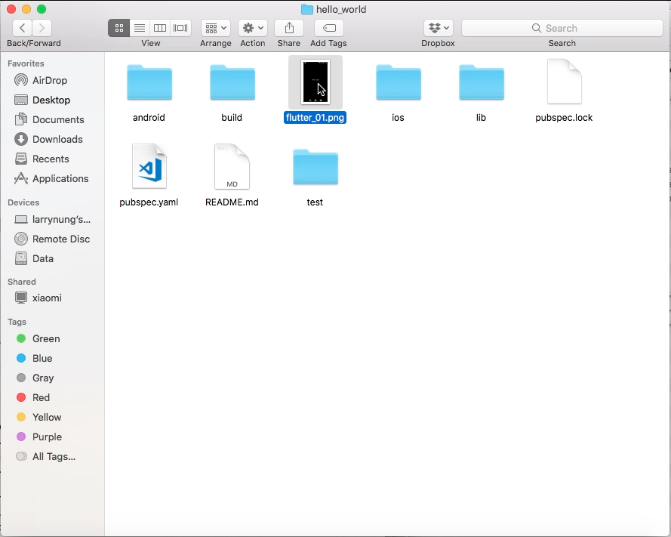
Task: Select the pubspec.lock file
Action: click(565, 82)
